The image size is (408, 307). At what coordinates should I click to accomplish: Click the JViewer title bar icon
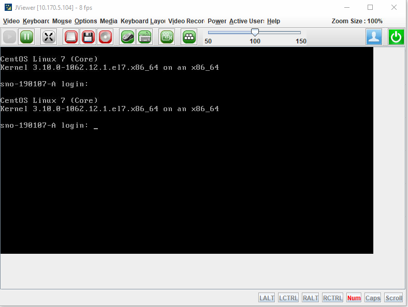(8, 7)
